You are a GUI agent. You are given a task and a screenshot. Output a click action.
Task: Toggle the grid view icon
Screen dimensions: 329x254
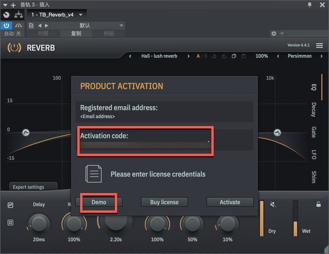pos(10,222)
